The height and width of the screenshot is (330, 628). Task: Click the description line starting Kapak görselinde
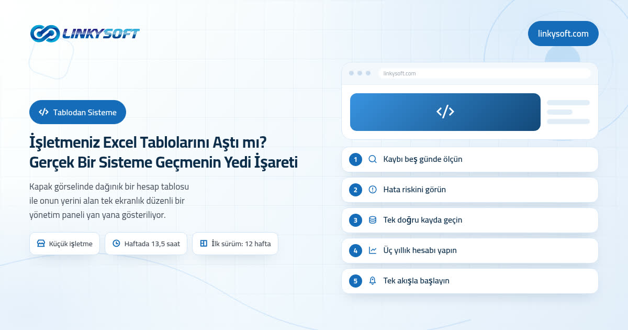coord(109,187)
